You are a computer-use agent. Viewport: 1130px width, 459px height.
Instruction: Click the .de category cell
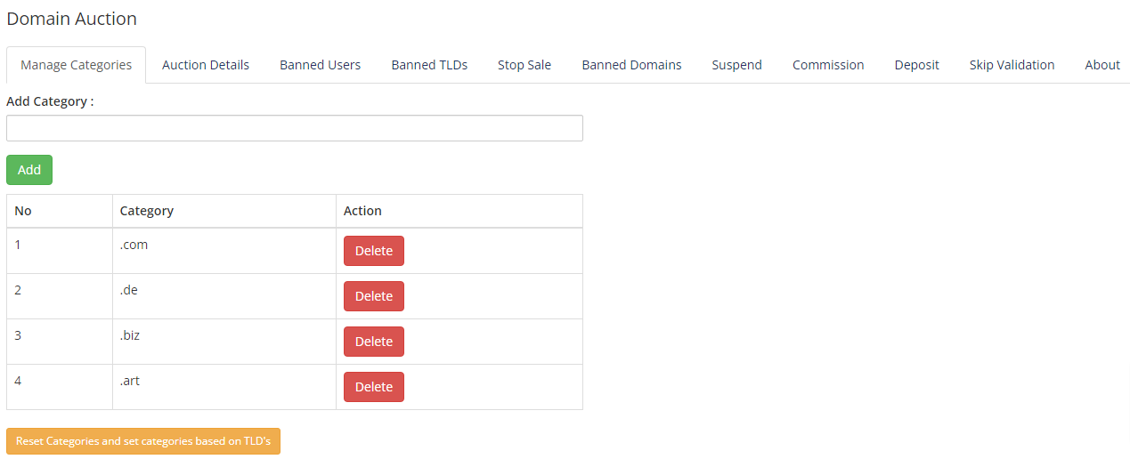[x=224, y=296]
